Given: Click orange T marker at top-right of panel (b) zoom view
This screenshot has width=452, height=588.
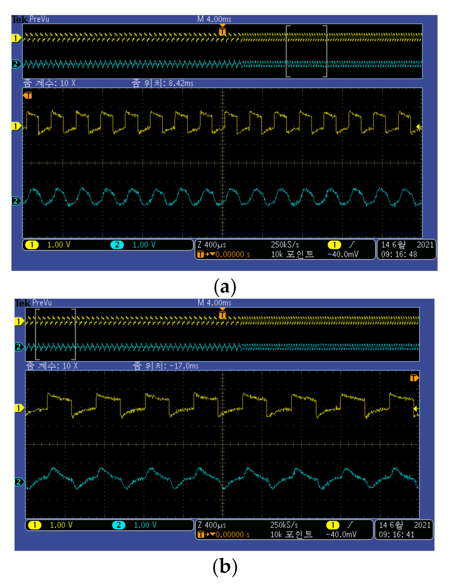Looking at the screenshot, I should 414,377.
